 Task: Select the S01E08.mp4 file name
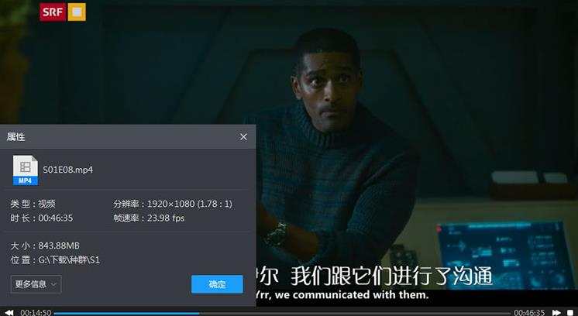[68, 170]
